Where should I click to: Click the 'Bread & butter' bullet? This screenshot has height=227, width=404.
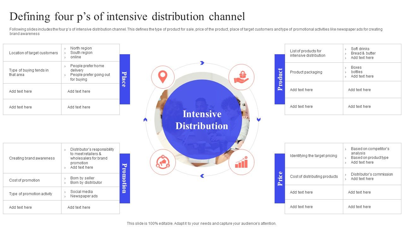pyautogui.click(x=363, y=53)
